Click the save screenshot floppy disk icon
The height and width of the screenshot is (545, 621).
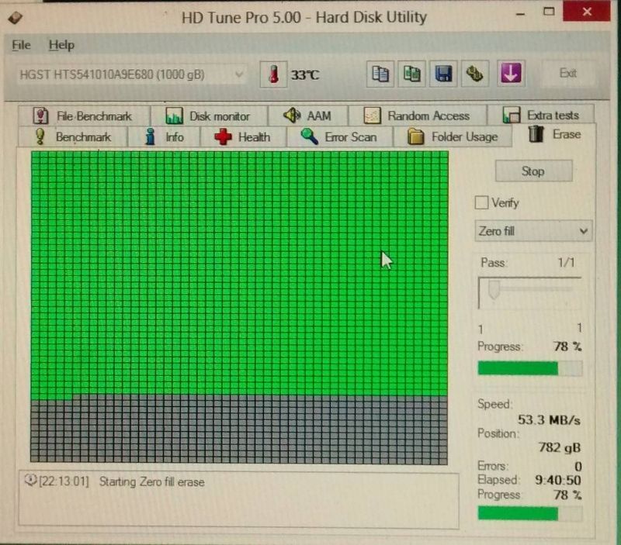coord(444,74)
